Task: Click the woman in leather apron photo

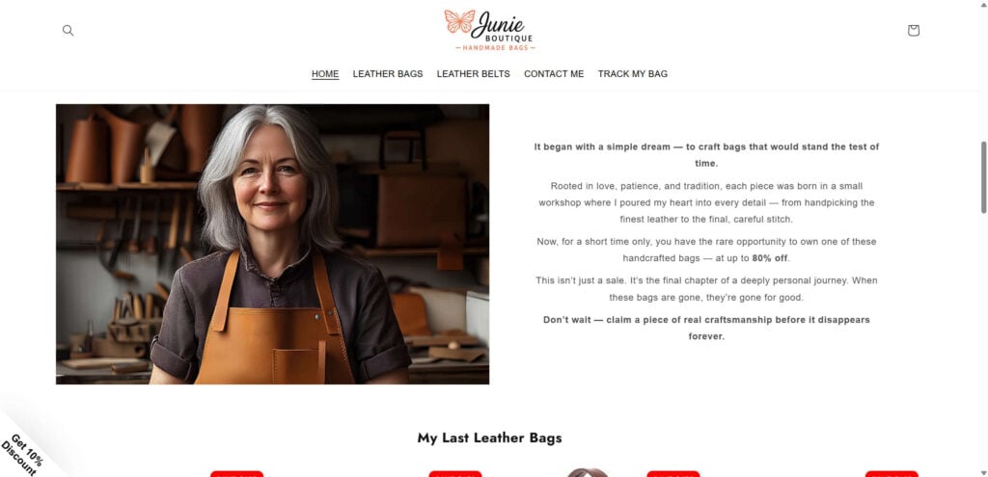Action: pos(272,244)
